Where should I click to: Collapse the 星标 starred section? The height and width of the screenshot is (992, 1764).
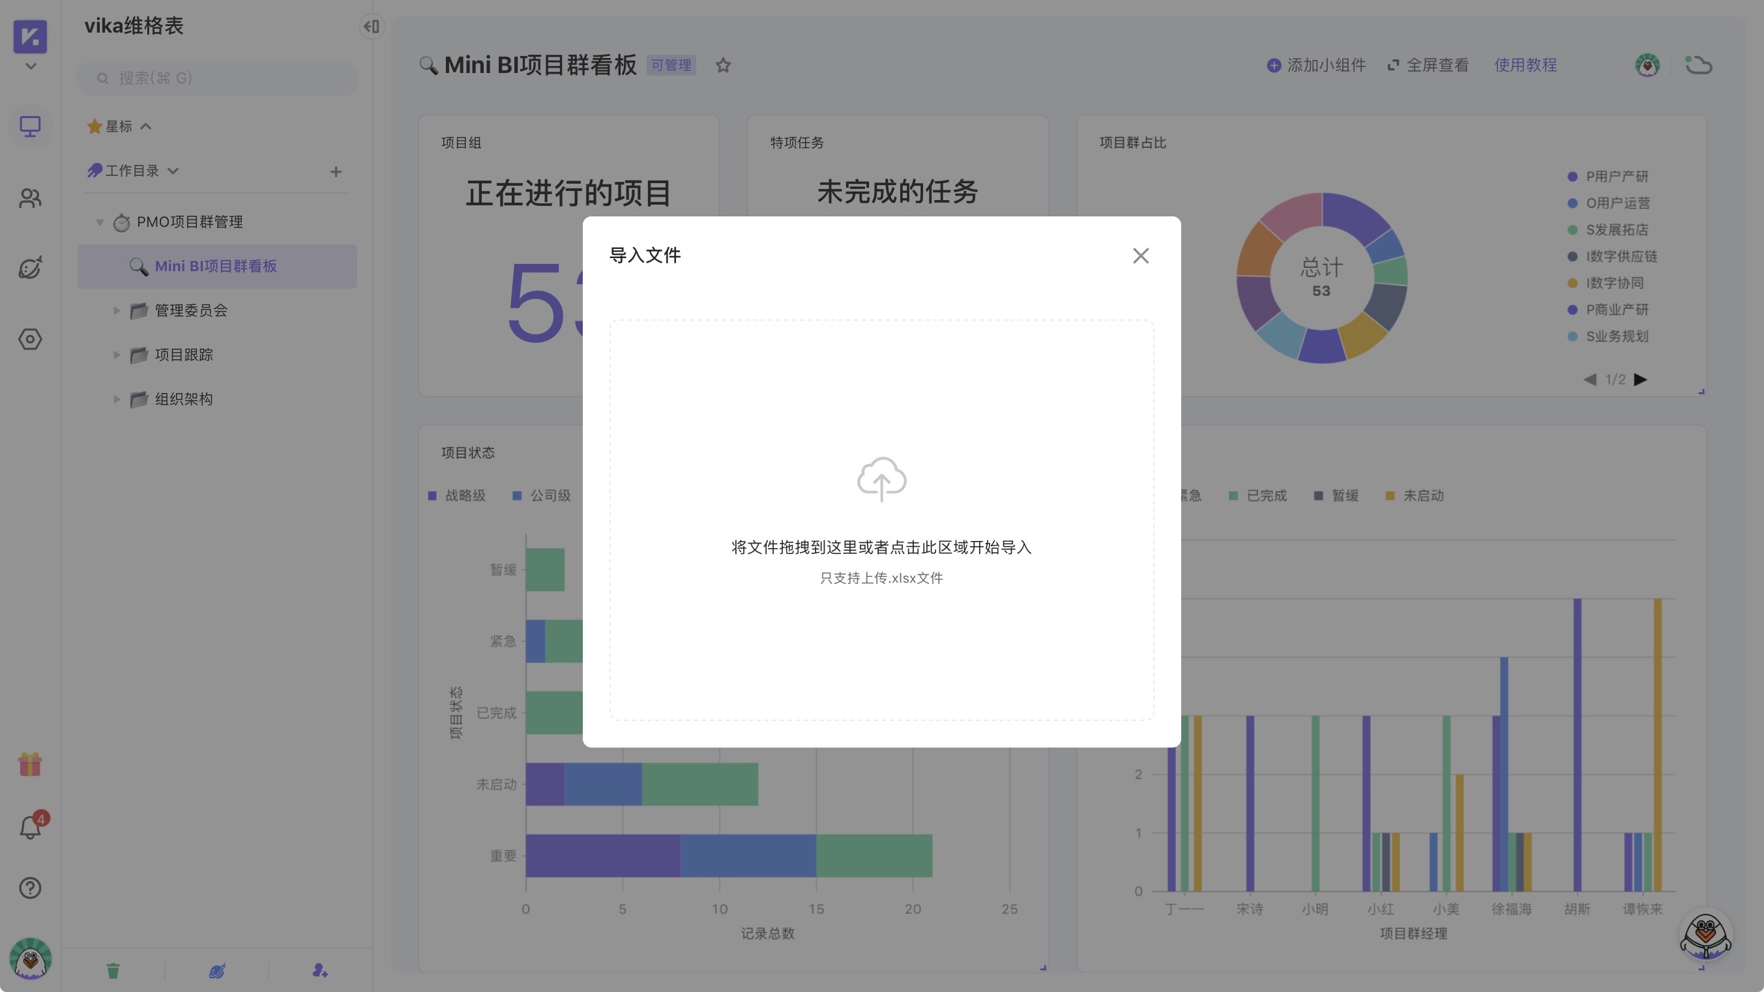(146, 126)
